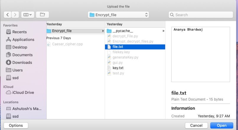Image resolution: width=238 pixels, height=130 pixels.
Task: Click the decrypt_File.py Python icon
Action: (x=109, y=36)
